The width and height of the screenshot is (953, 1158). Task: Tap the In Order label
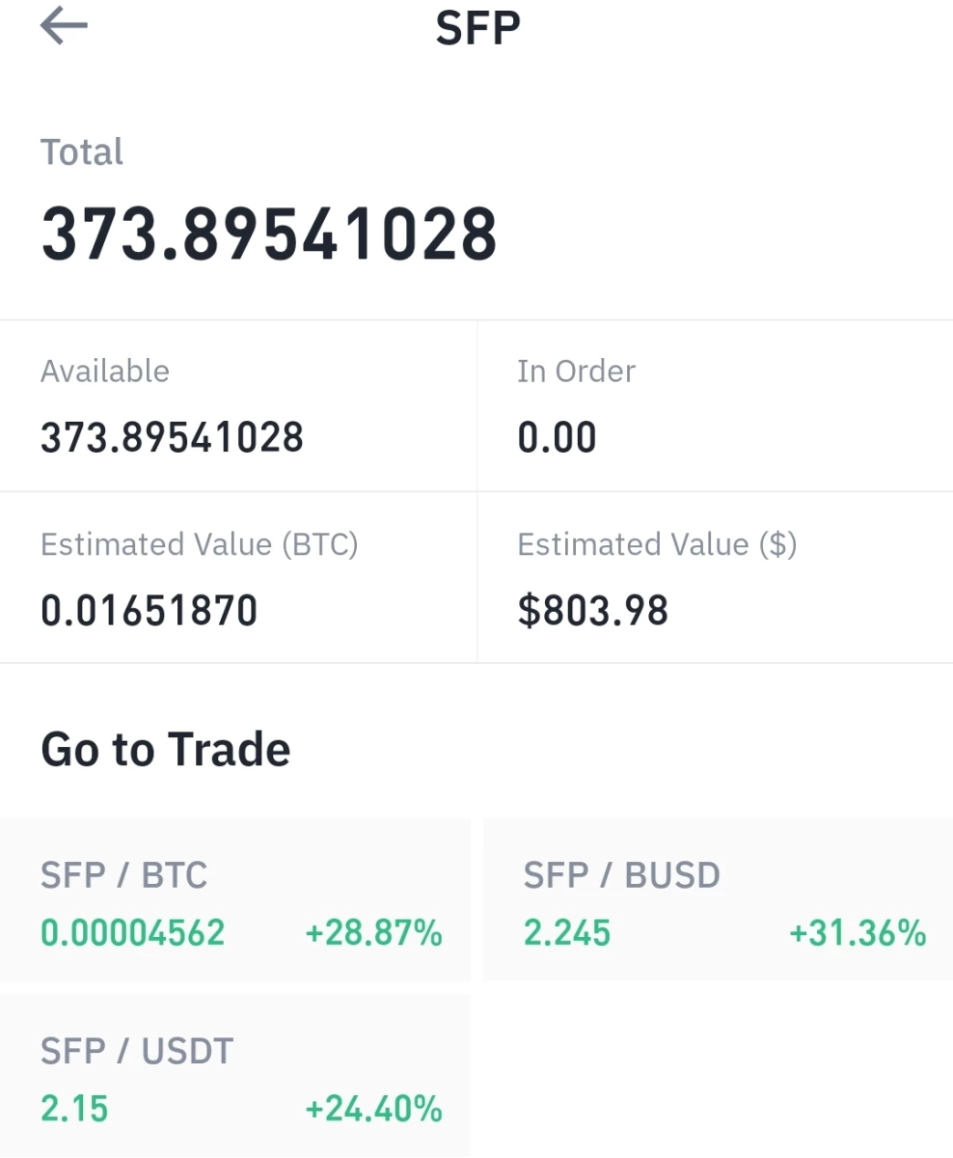pyautogui.click(x=576, y=372)
